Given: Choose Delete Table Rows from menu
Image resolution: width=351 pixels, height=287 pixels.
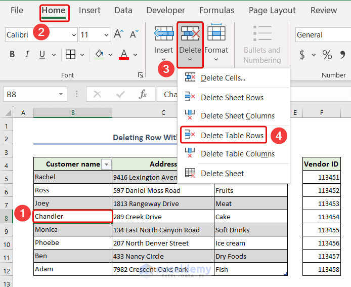Looking at the screenshot, I should [232, 135].
